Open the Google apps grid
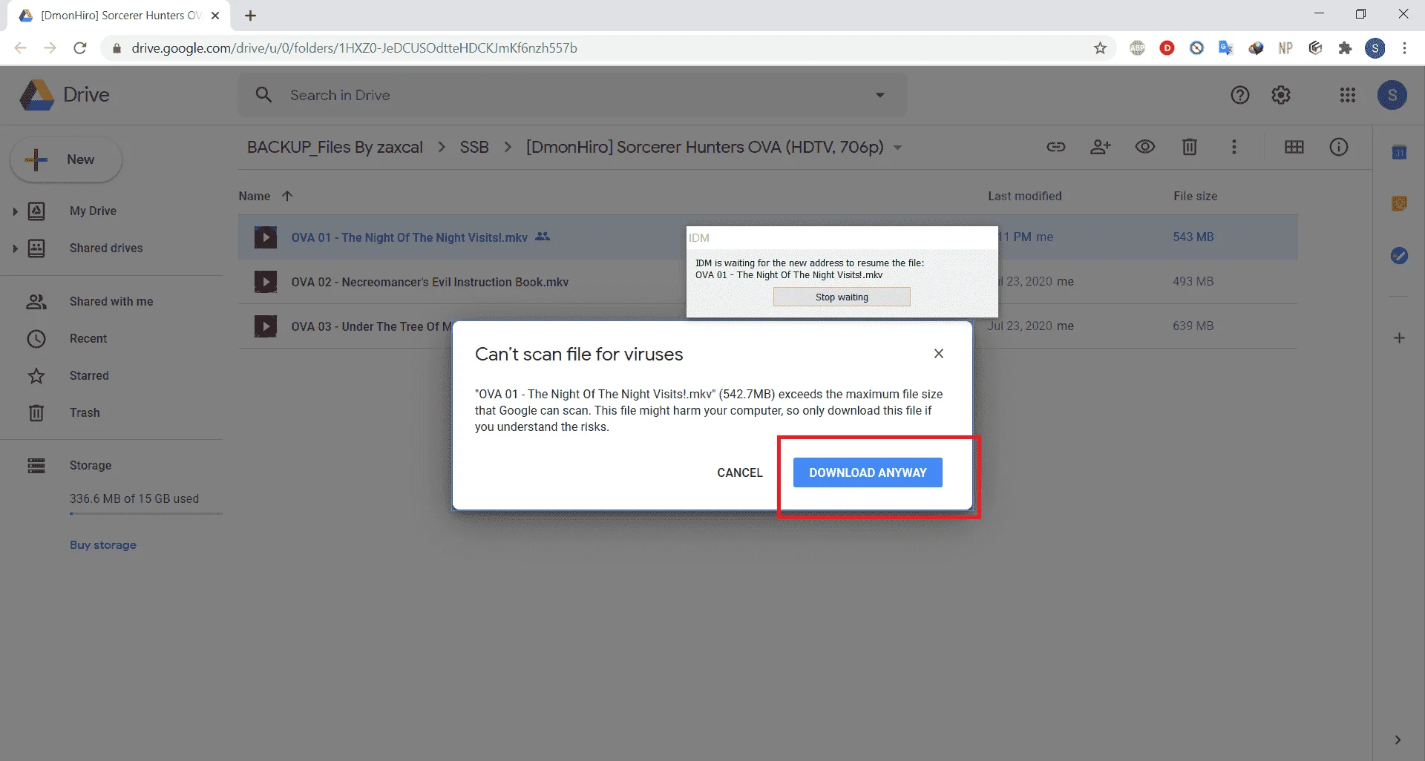1425x761 pixels. click(1348, 95)
